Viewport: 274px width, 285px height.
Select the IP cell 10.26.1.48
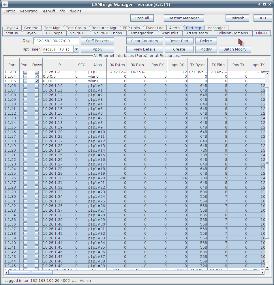point(59,261)
